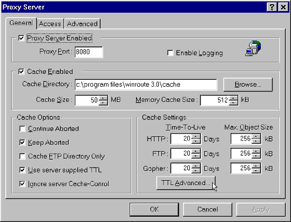Increase FTP Time-To-Live days
The image size is (291, 222).
[196, 151]
